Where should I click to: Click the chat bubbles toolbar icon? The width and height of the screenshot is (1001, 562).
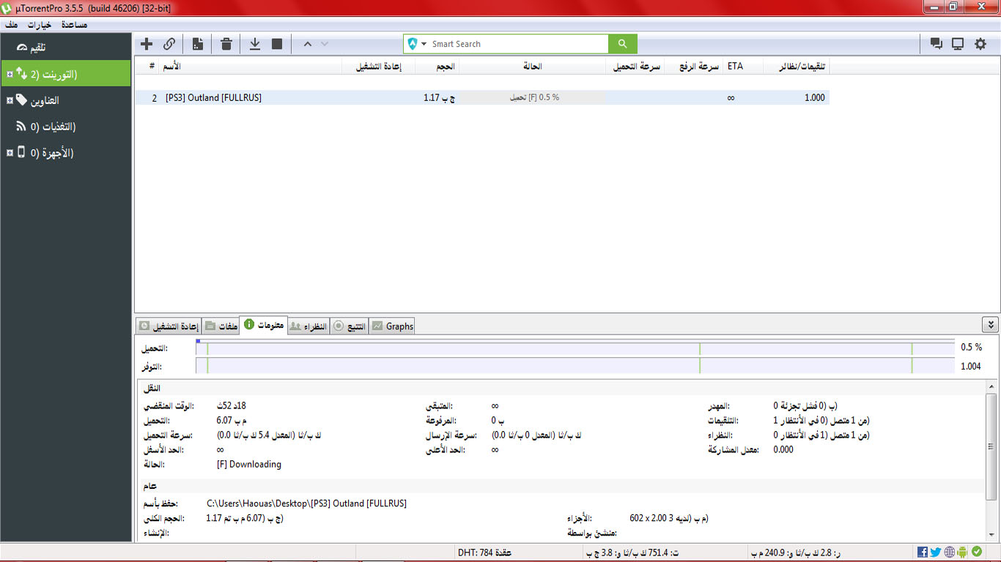point(936,44)
